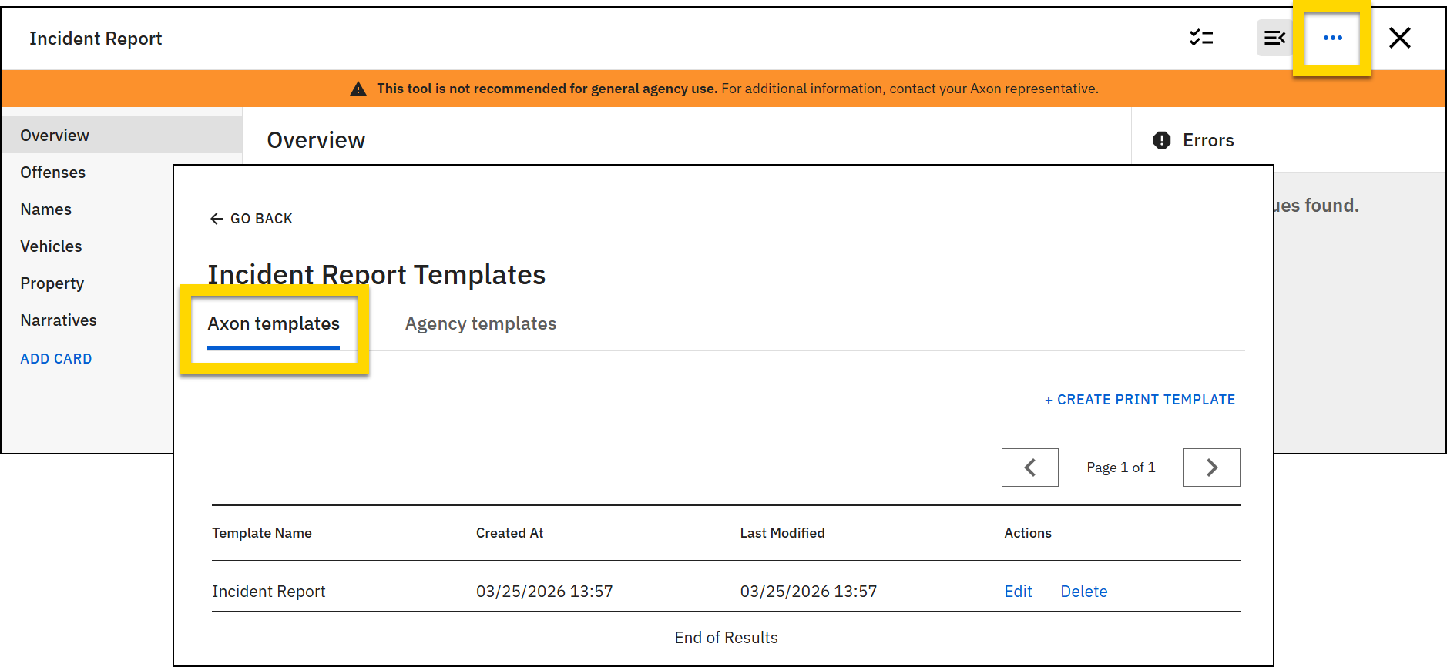Edit the Incident Report template
This screenshot has width=1447, height=667.
(x=1018, y=592)
